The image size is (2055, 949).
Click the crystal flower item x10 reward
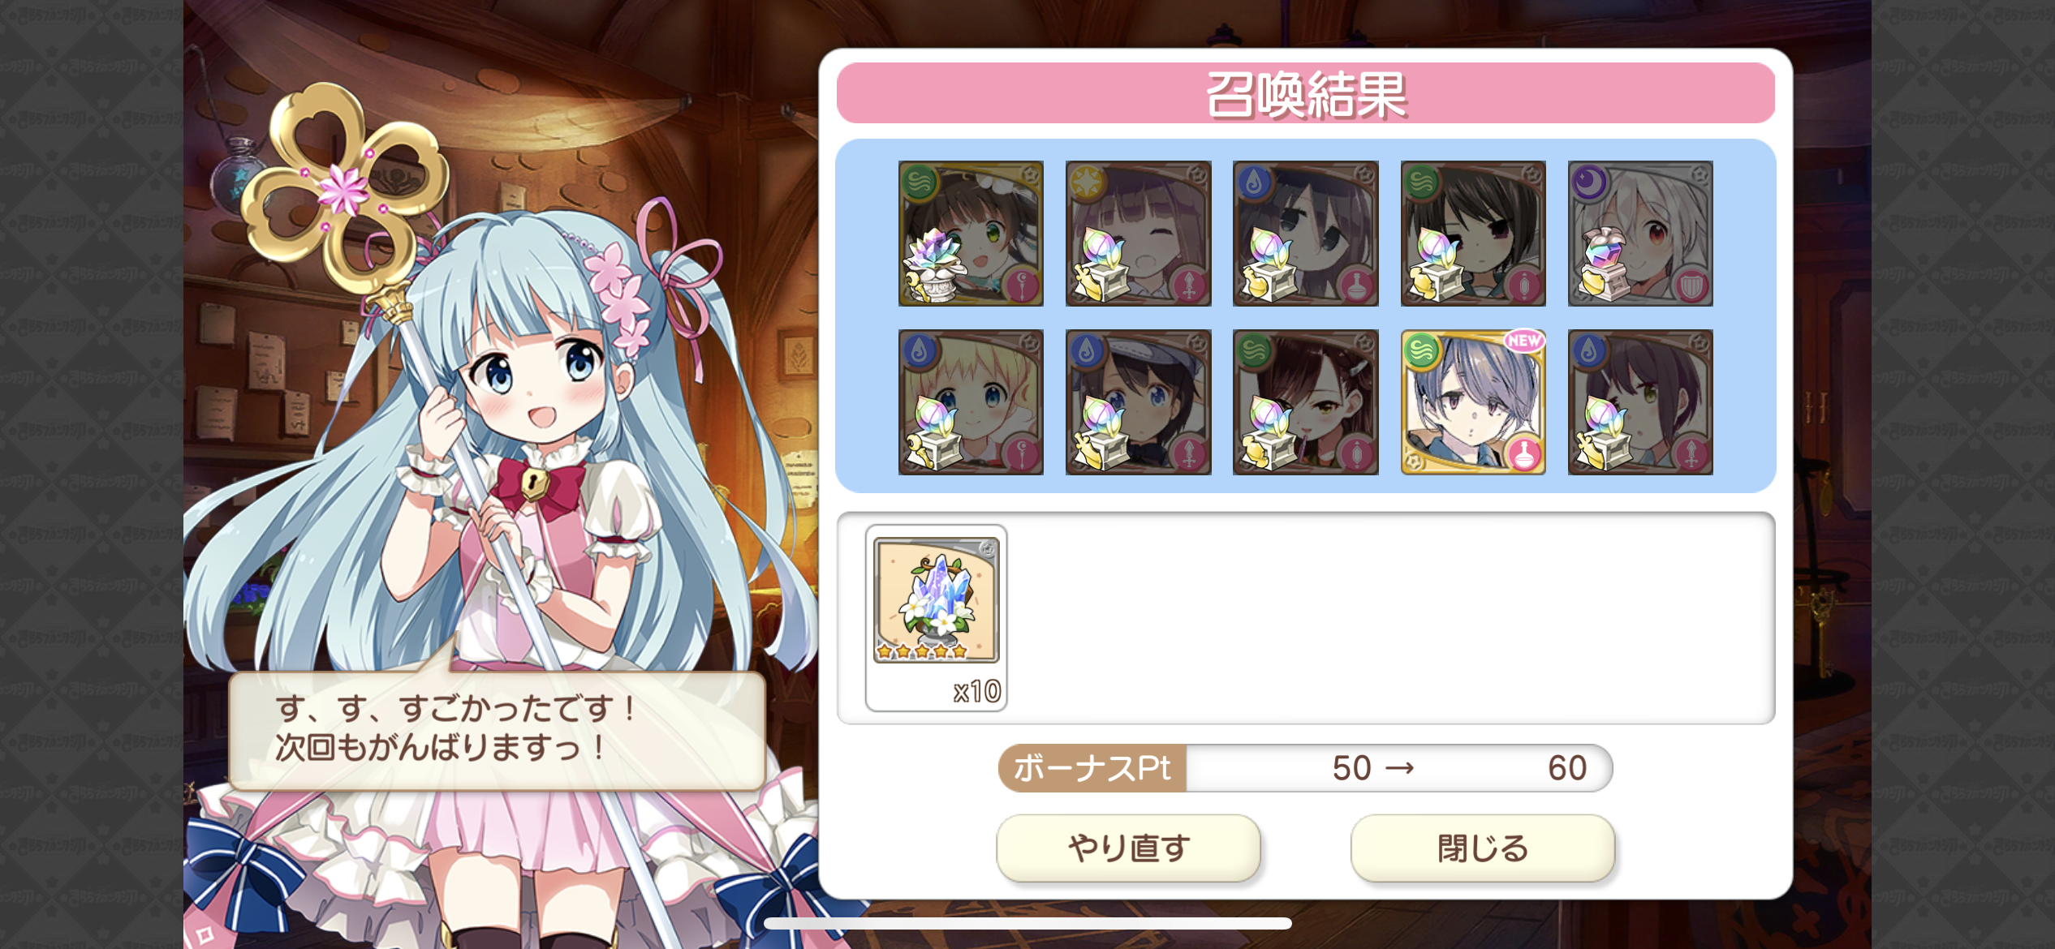point(936,618)
